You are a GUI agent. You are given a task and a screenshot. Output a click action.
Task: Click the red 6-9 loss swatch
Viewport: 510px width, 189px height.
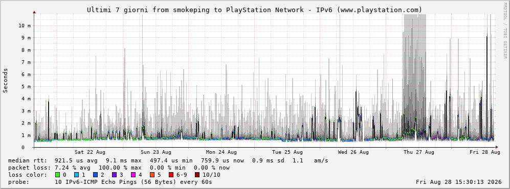point(171,175)
